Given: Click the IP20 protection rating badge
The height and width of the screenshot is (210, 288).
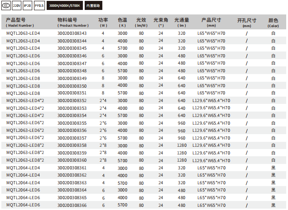Looking at the screenshot, I should (27, 5).
